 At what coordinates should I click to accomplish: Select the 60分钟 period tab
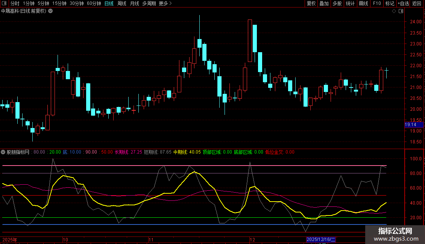(x=94, y=3)
